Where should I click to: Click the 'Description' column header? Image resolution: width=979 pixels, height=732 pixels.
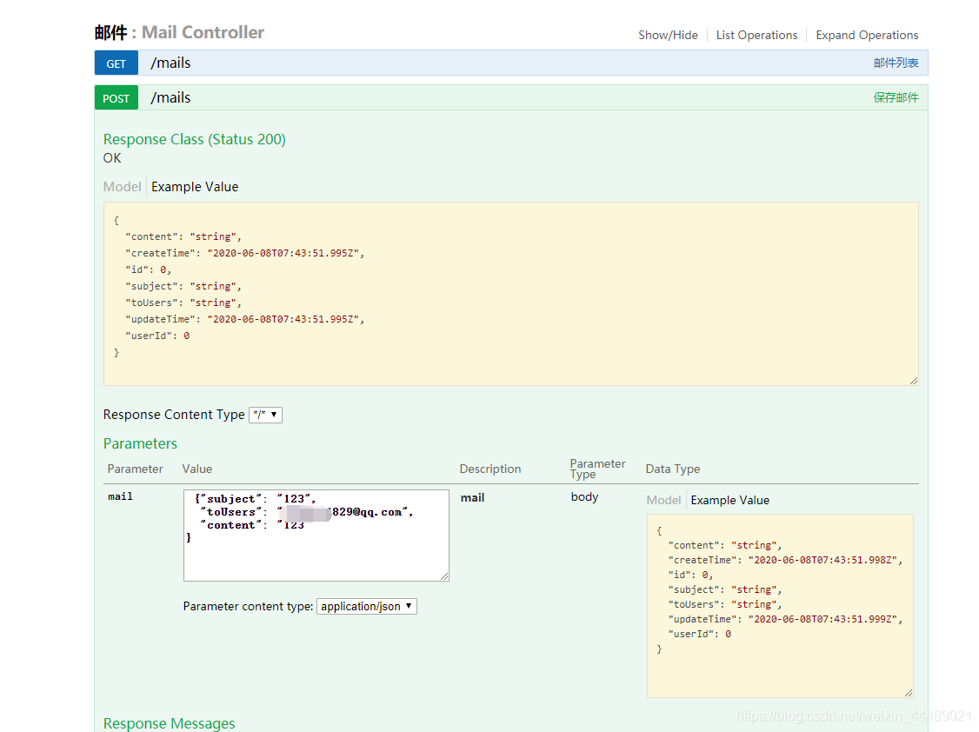click(490, 469)
